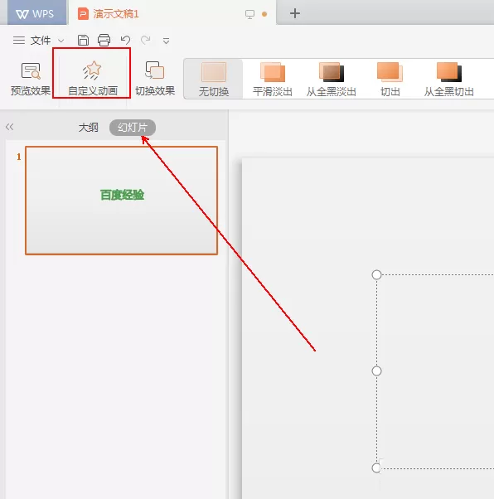Image resolution: width=494 pixels, height=499 pixels.
Task: Select the 切出 transition
Action: pyautogui.click(x=390, y=80)
